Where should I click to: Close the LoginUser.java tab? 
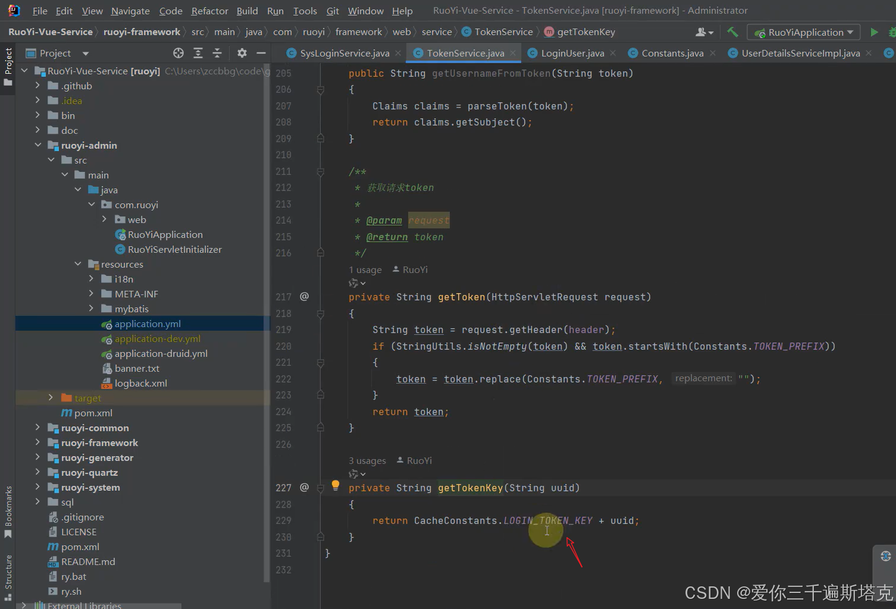(613, 54)
